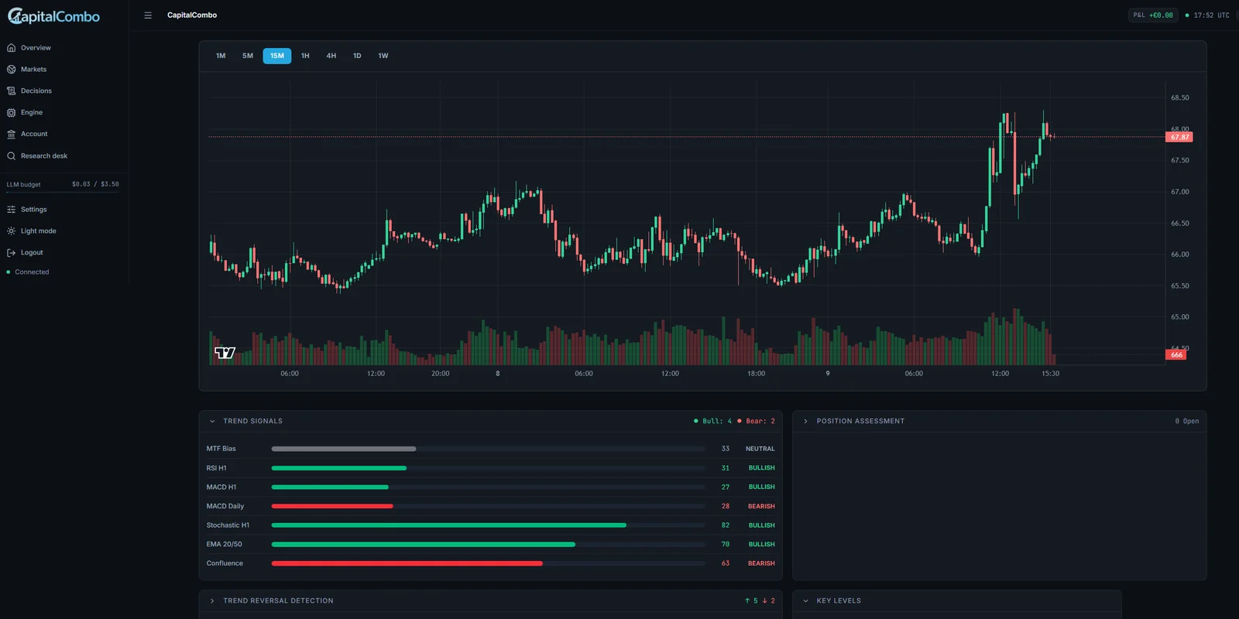Open the Research desk search icon

12,156
